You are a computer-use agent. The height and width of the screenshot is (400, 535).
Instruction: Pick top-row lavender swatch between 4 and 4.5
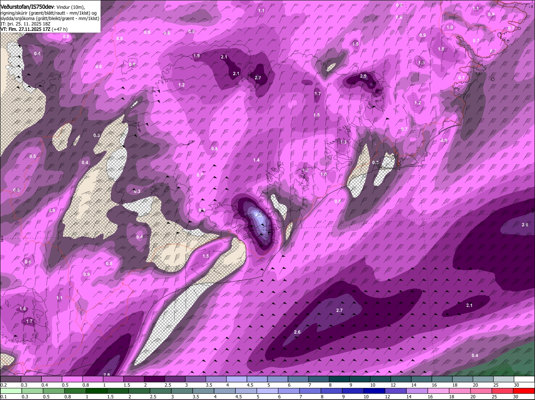coord(237,379)
